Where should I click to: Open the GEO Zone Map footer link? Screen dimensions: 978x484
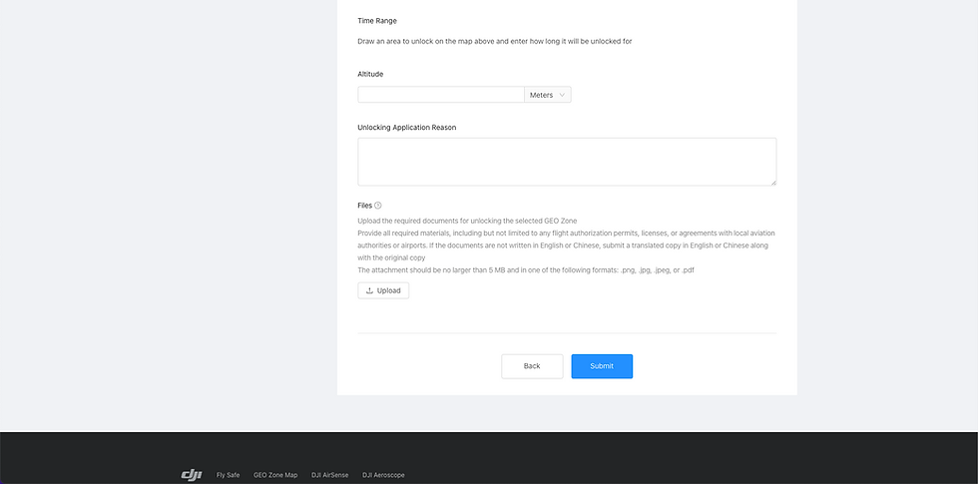coord(275,475)
